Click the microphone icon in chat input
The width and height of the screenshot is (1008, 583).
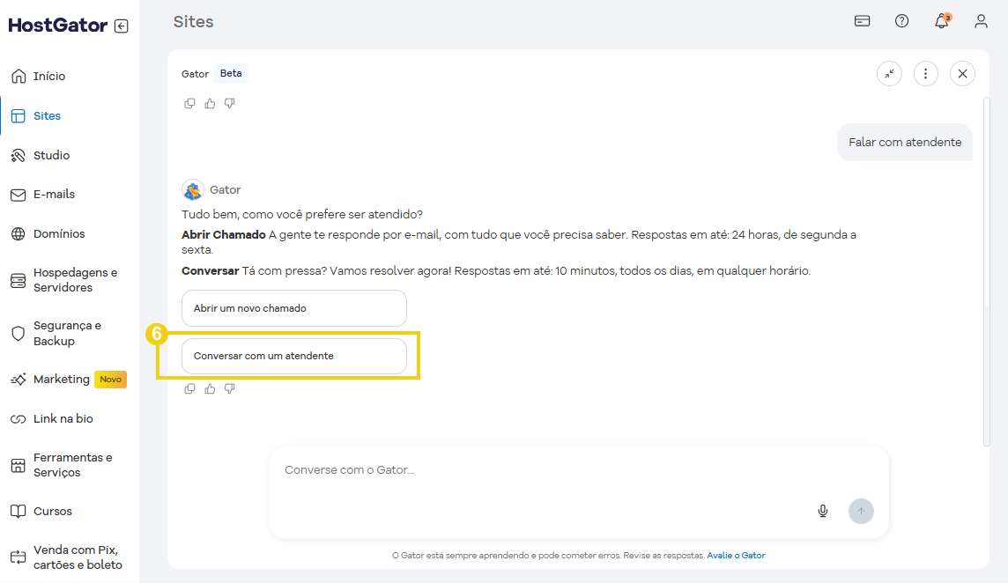coord(823,511)
